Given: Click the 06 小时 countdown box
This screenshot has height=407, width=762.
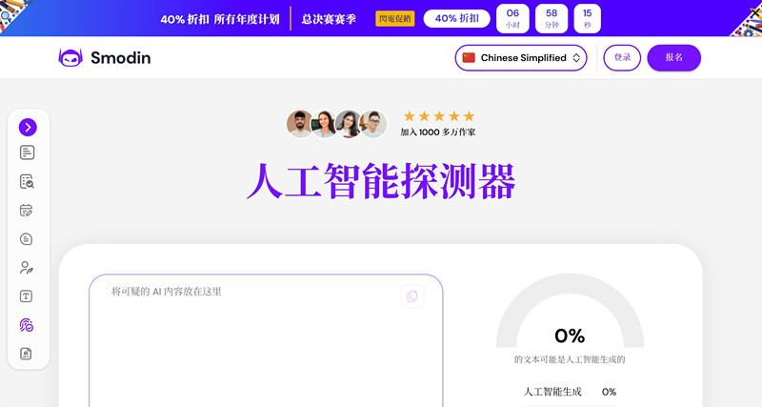Looking at the screenshot, I should point(512,18).
